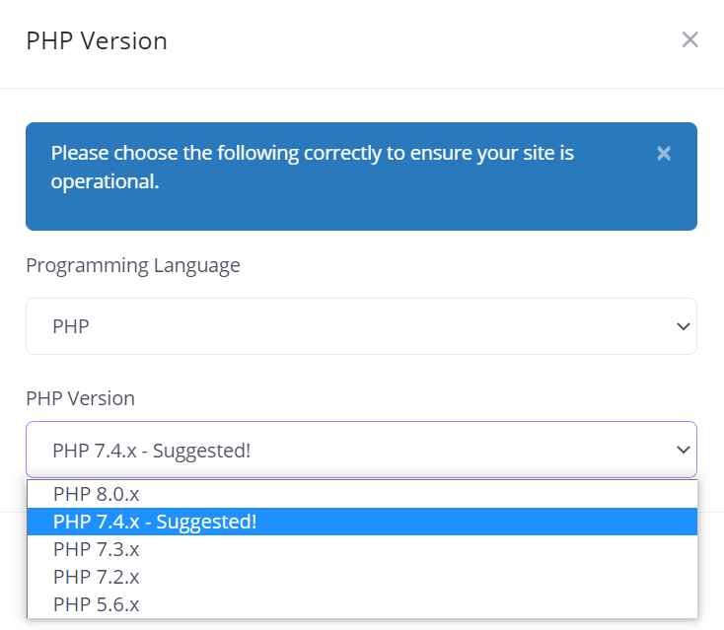Open the PHP Version select box

click(x=362, y=450)
